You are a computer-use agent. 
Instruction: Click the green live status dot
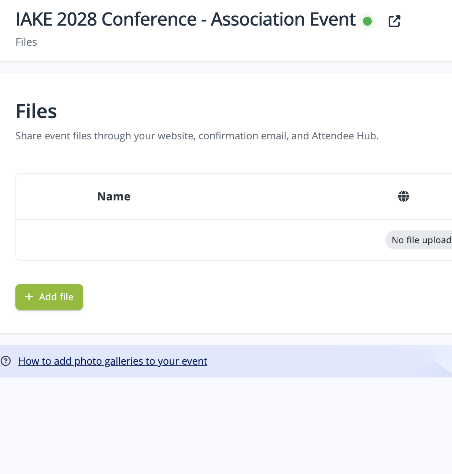[x=367, y=21]
